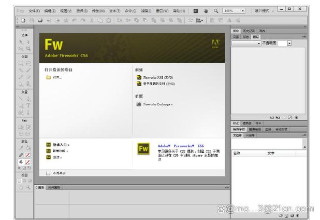Select the Paint Bucket tool

28,148
